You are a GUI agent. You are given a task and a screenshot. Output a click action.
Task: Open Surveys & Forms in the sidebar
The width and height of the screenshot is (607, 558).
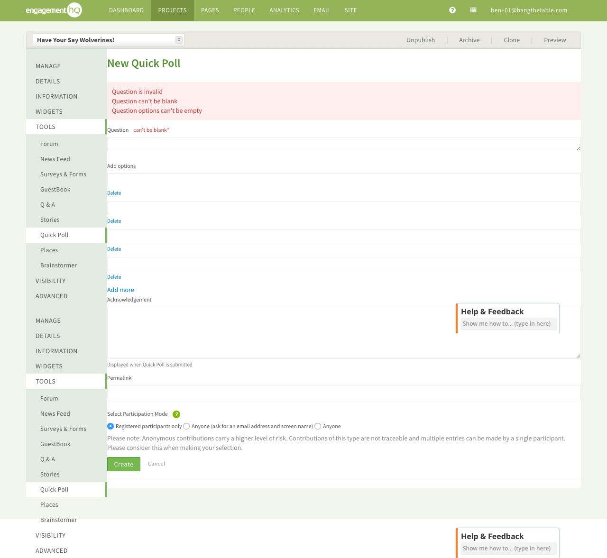63,174
